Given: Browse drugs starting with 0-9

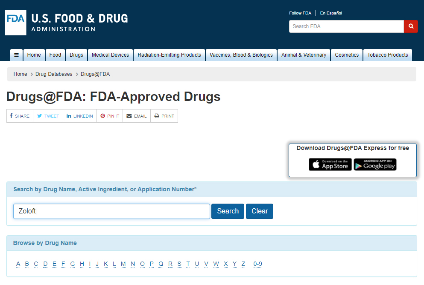Looking at the screenshot, I should pyautogui.click(x=258, y=264).
